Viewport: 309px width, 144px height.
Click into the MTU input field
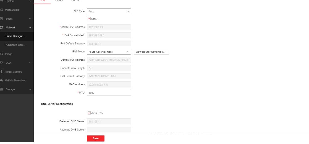pyautogui.click(x=109, y=93)
